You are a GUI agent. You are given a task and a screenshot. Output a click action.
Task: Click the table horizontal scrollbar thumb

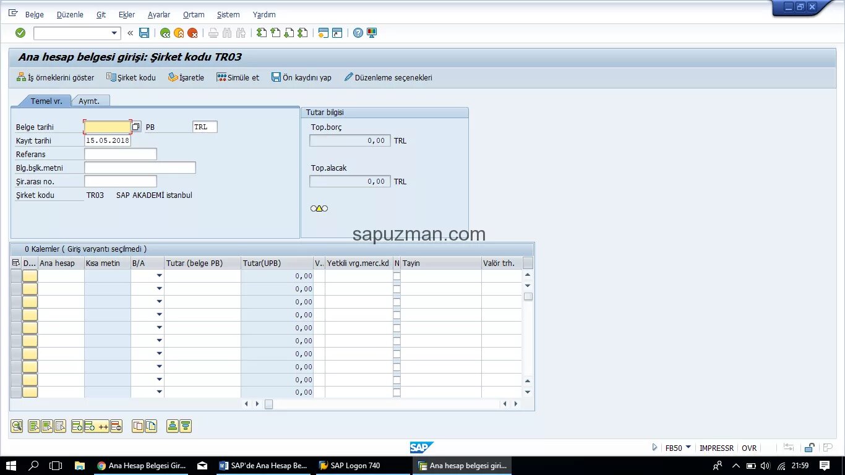268,404
